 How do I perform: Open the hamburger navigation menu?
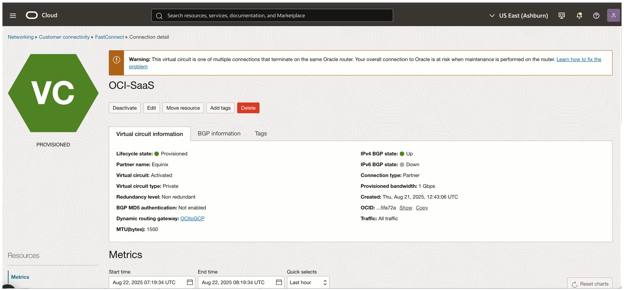pyautogui.click(x=13, y=15)
